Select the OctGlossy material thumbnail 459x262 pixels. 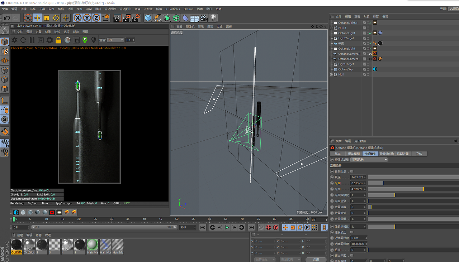click(29, 245)
